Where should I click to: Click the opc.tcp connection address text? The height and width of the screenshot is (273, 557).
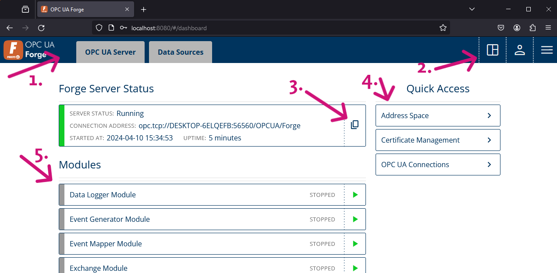(220, 126)
